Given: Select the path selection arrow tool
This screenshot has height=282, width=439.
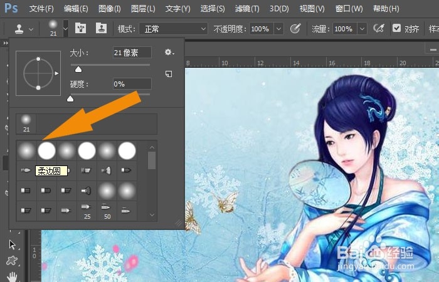Looking at the screenshot, I should (12, 244).
